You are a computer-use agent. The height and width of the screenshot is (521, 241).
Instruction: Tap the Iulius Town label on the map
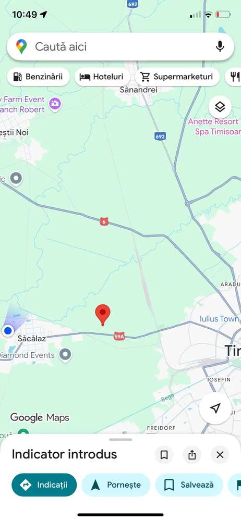click(220, 319)
